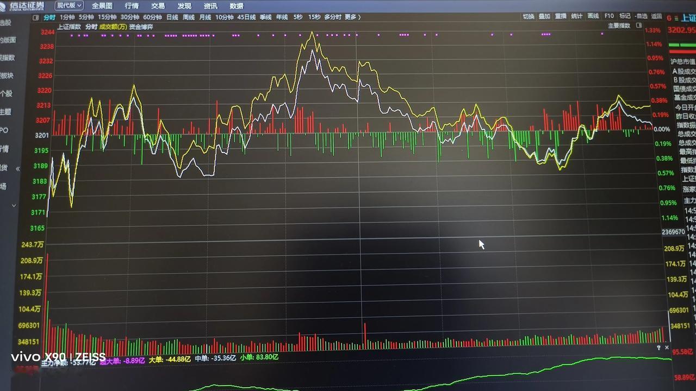Image resolution: width=696 pixels, height=391 pixels.
Task: Click the 2369670 volume value label
Action: 673,232
